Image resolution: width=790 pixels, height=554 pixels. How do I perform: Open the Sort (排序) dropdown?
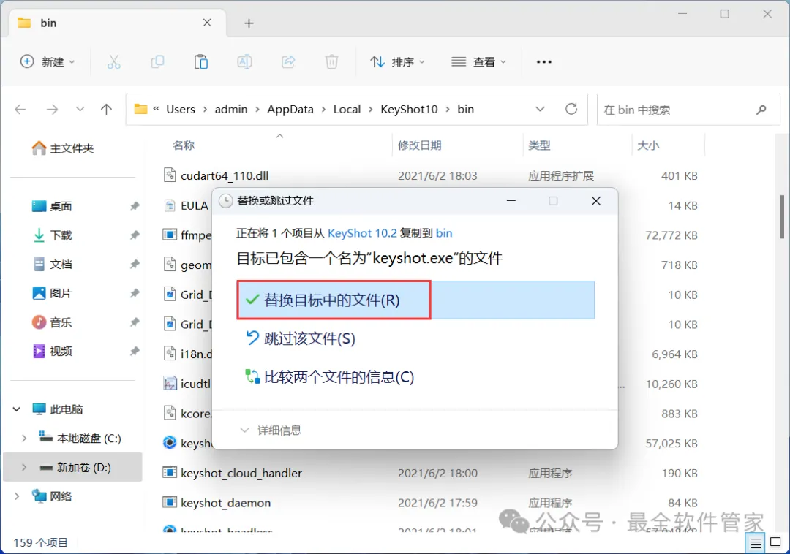[397, 62]
